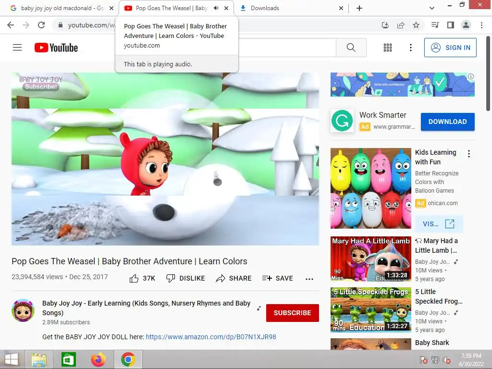Screen dimensions: 492x369
Task: Click the network icon in system tray
Action: pos(435,360)
